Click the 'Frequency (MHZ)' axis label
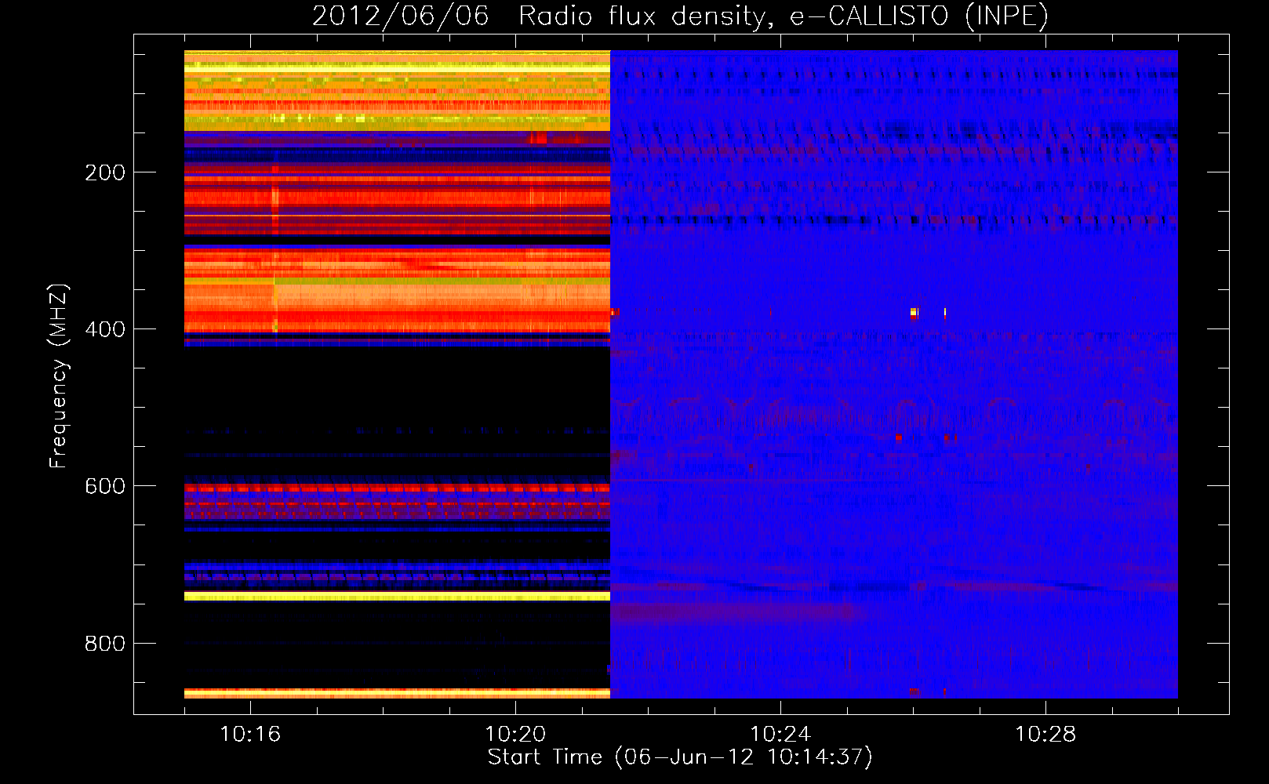 coord(59,376)
